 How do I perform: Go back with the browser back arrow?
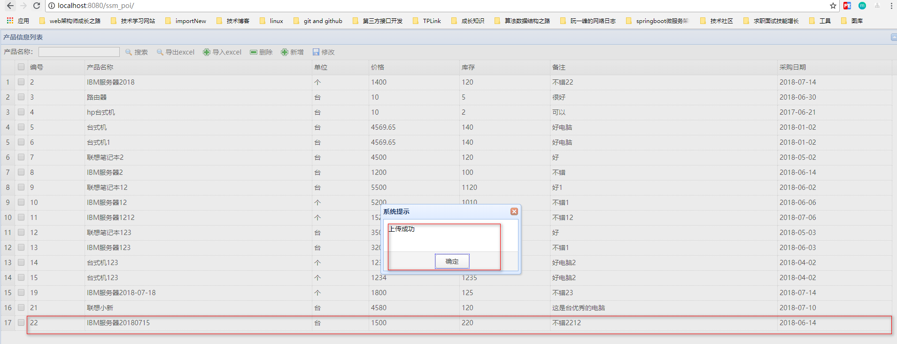pos(10,6)
